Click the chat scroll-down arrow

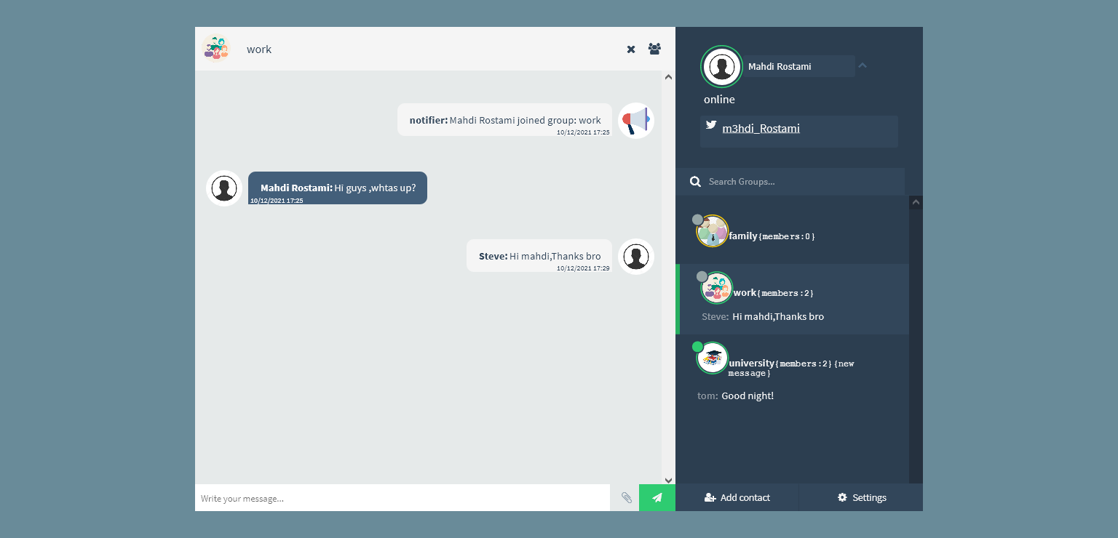[x=668, y=480]
